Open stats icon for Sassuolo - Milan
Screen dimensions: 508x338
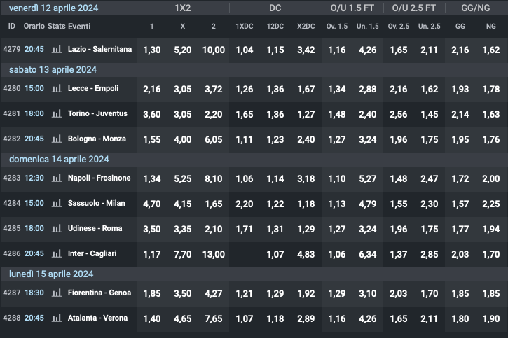[x=57, y=203]
